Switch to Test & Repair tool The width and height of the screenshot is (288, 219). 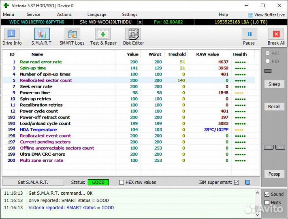pos(103,37)
